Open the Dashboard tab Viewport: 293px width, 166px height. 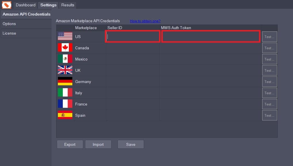point(26,5)
